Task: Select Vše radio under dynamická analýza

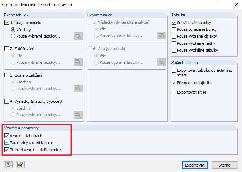Action: (96, 29)
